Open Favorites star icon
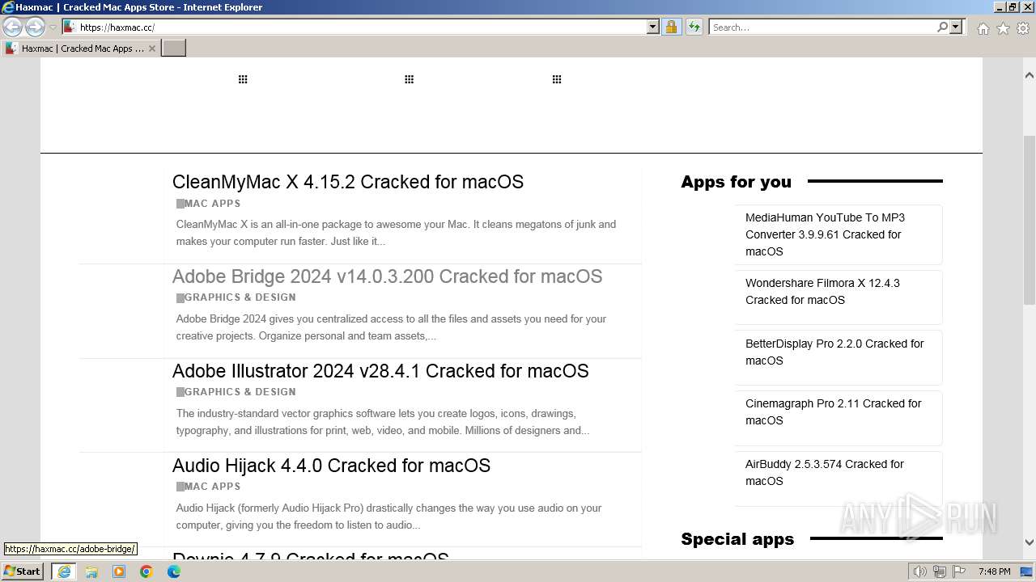 pos(1003,28)
